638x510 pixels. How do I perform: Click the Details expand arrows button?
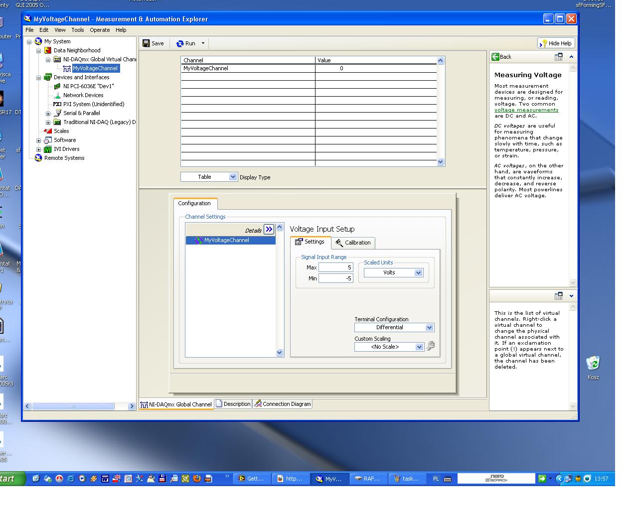(269, 229)
